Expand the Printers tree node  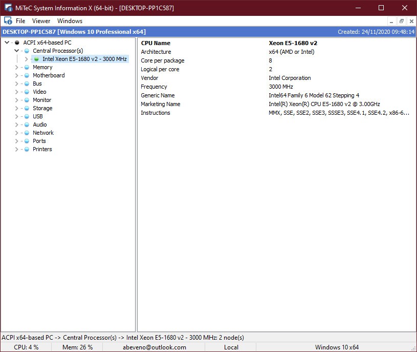click(16, 149)
